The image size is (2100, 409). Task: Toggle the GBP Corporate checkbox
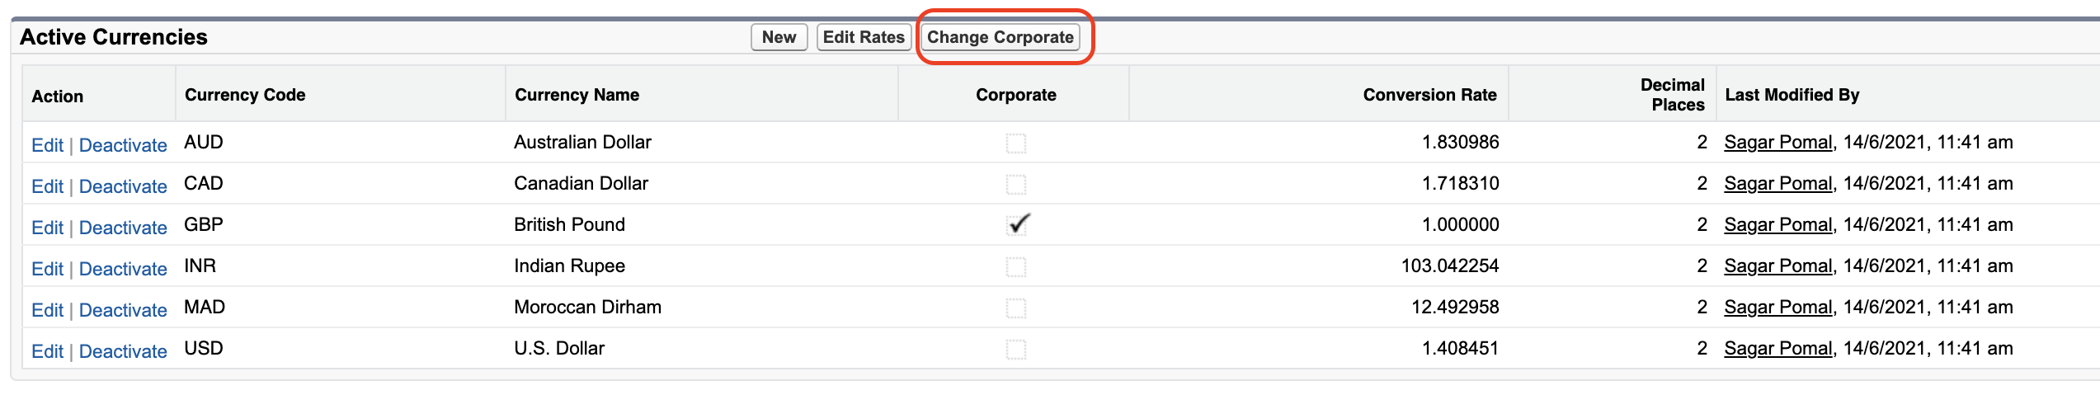point(1017,225)
